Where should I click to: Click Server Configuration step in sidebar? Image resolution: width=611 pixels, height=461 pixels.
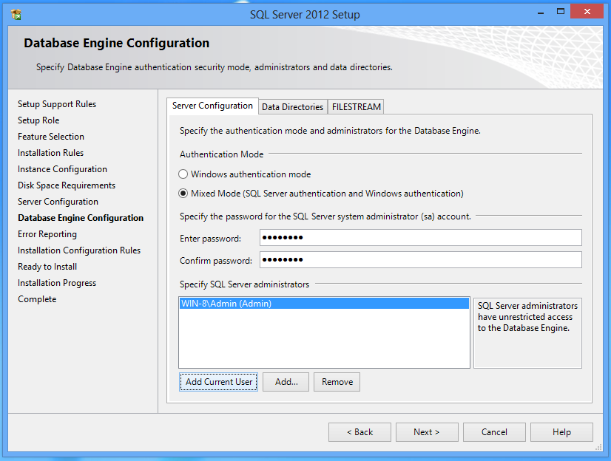(x=58, y=202)
